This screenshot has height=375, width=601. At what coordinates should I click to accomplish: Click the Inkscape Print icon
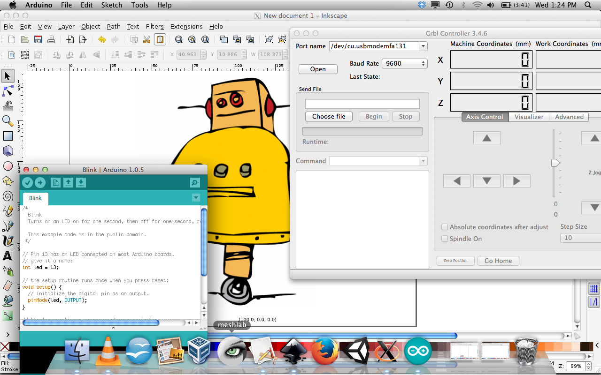pos(51,39)
